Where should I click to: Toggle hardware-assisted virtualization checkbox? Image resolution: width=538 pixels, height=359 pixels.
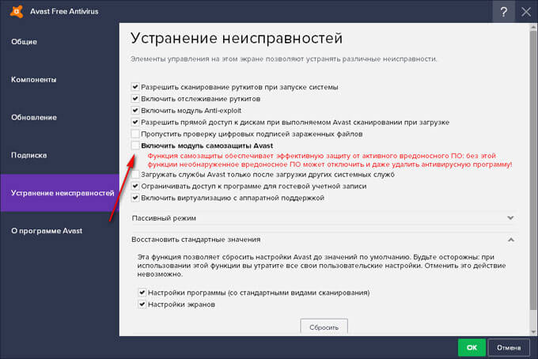pyautogui.click(x=135, y=198)
